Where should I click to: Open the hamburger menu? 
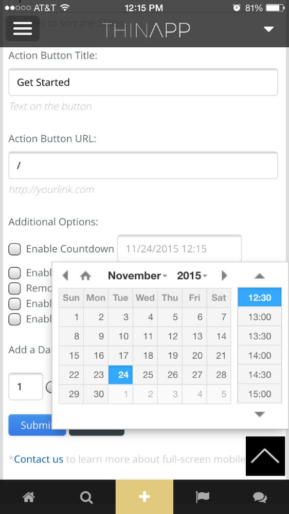[23, 28]
